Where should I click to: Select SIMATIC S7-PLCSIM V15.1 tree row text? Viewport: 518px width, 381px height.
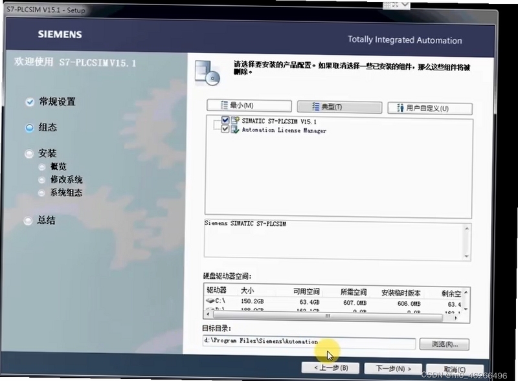(x=279, y=122)
